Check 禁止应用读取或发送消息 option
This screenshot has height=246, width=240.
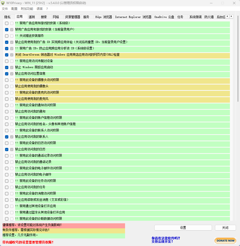[x=7, y=200]
